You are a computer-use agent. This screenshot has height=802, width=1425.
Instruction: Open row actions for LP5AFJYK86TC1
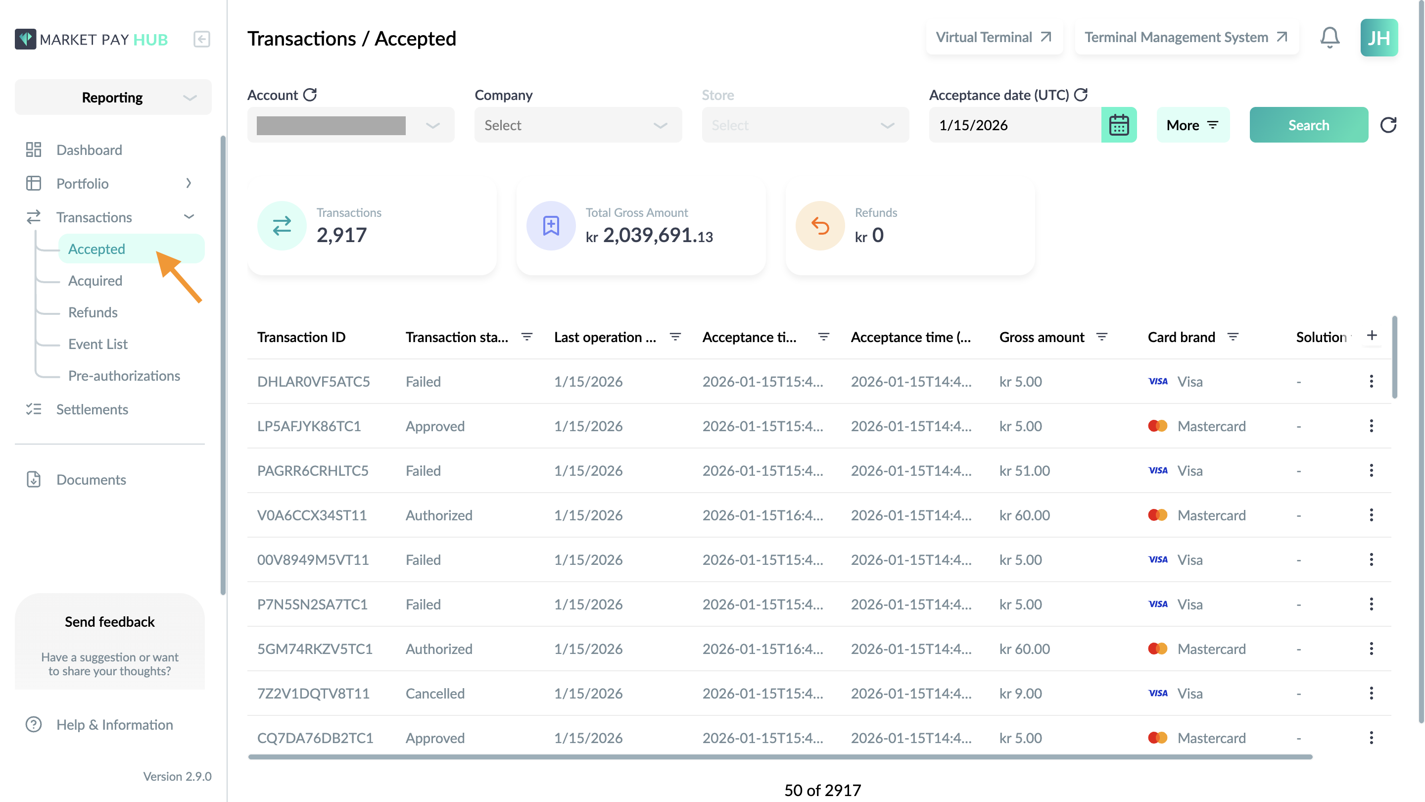tap(1371, 426)
